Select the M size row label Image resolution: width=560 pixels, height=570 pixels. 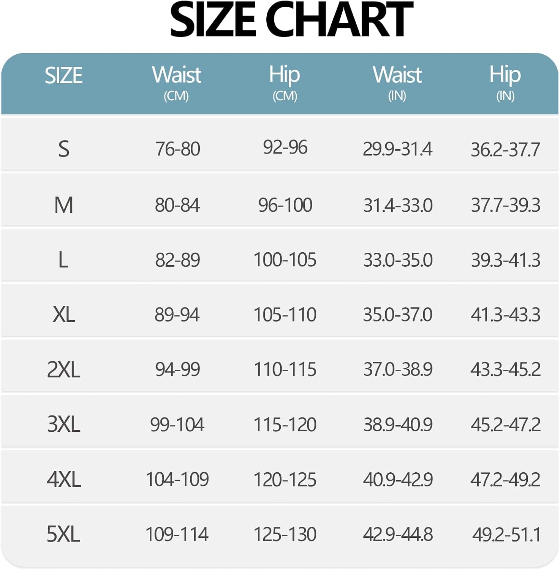point(64,205)
